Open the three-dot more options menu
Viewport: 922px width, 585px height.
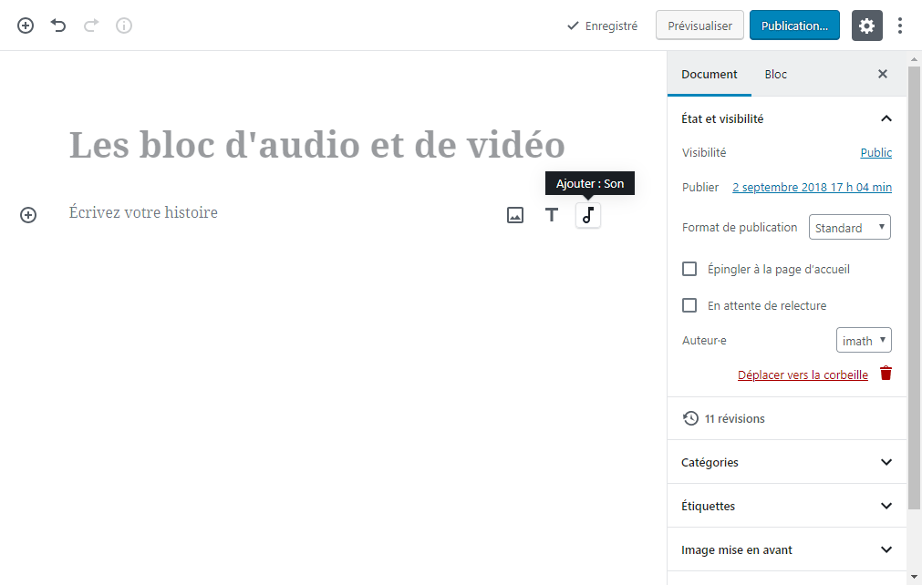[900, 26]
